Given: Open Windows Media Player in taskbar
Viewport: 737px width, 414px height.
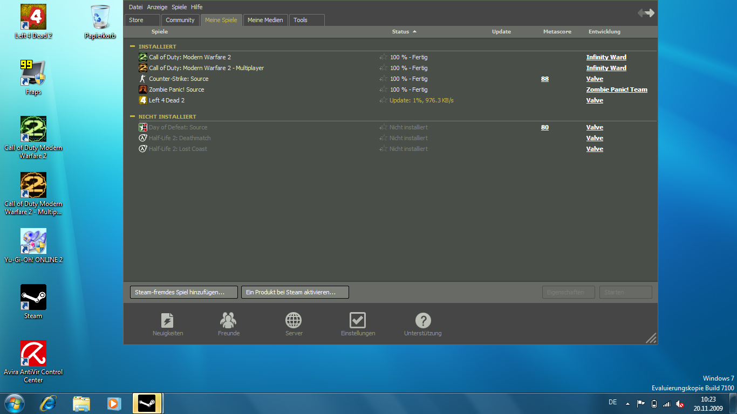Looking at the screenshot, I should [114, 403].
